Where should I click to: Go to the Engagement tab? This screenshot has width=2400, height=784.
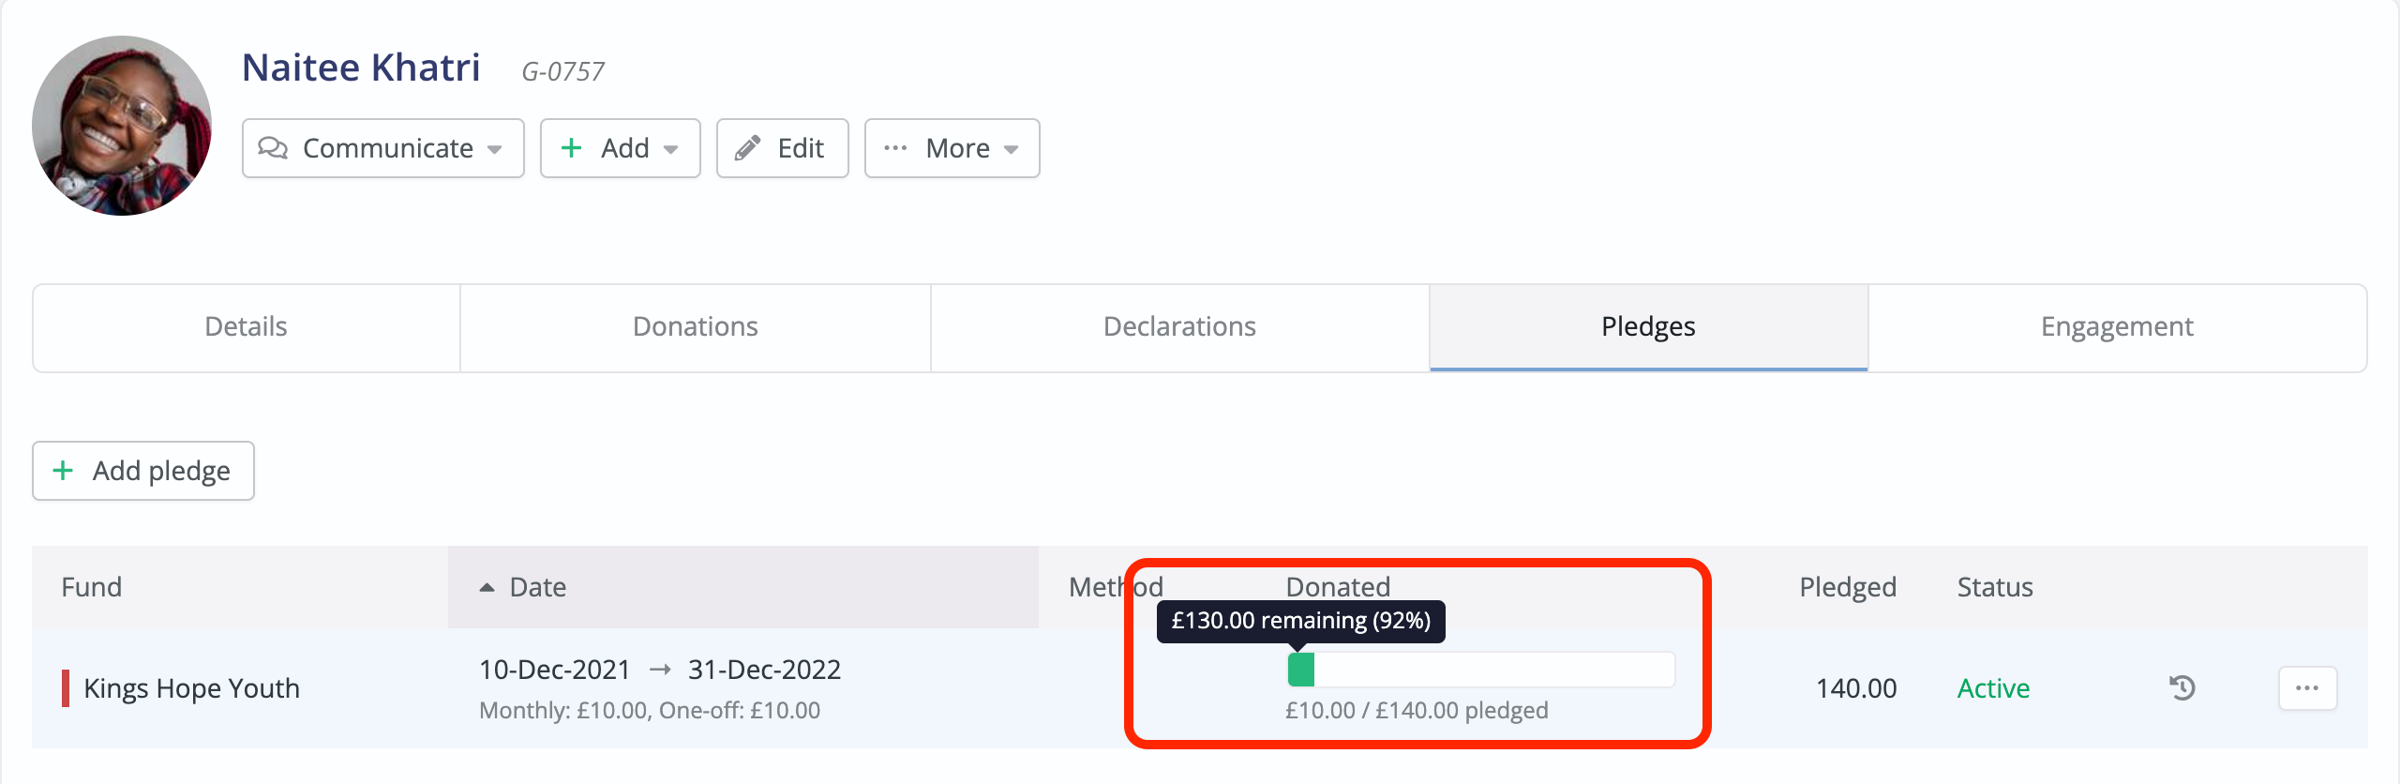coord(2117,327)
